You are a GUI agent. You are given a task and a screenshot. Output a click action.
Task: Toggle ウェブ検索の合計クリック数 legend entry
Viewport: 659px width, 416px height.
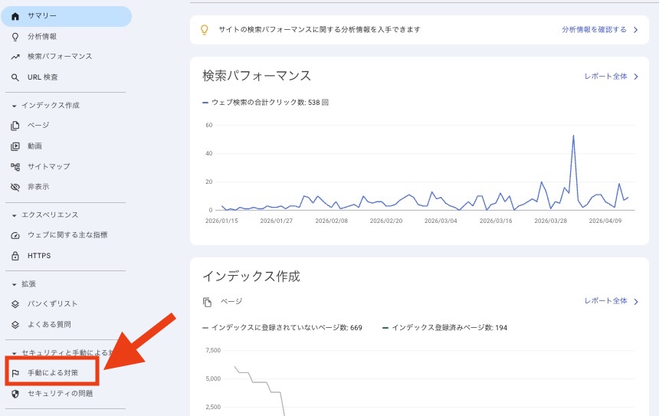pyautogui.click(x=266, y=103)
